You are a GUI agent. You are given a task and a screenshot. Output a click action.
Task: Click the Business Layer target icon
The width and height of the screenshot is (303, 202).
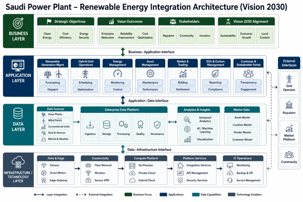(18, 23)
